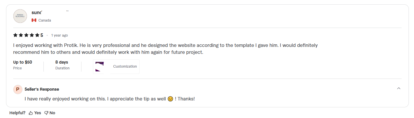414x118 pixels.
Task: Click the "1 year ago" timestamp
Action: [x=60, y=35]
